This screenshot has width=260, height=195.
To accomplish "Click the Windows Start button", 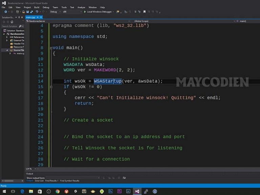I will 4,191.
